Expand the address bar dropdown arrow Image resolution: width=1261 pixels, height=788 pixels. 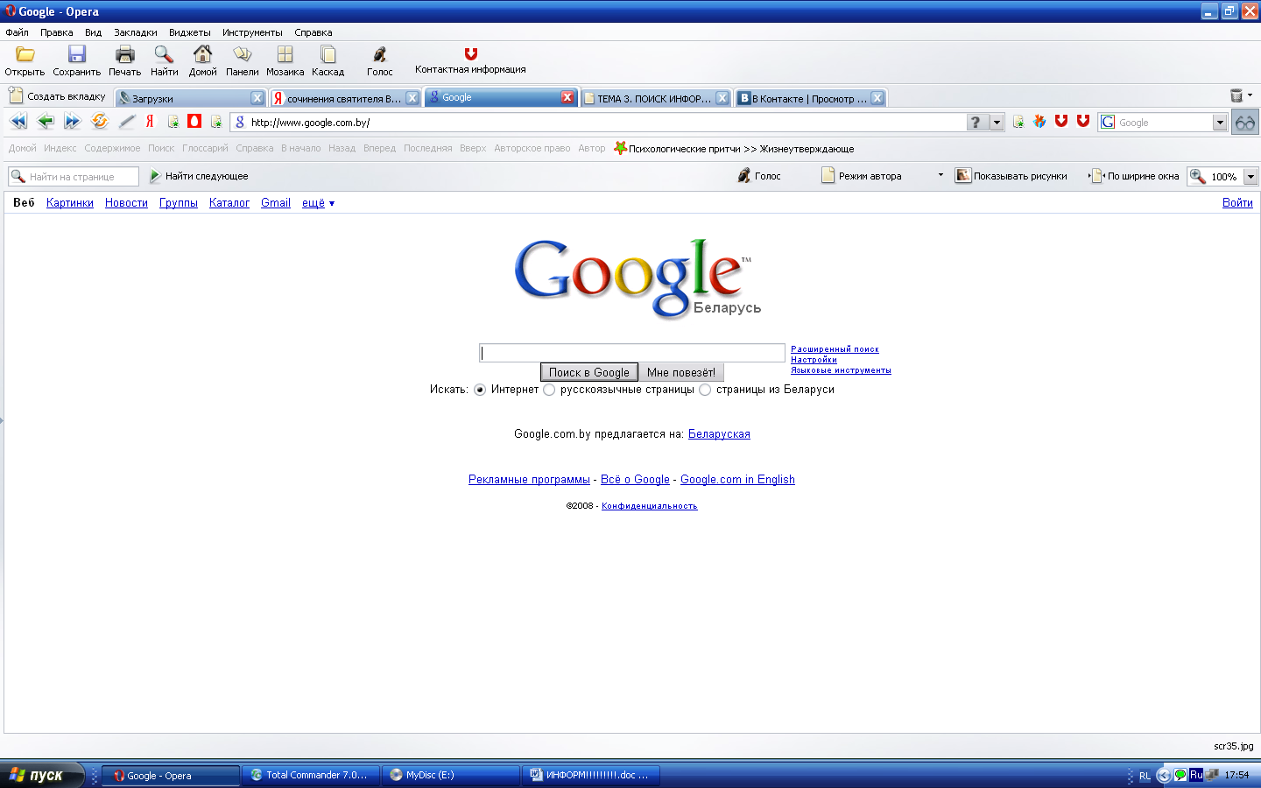click(x=997, y=123)
